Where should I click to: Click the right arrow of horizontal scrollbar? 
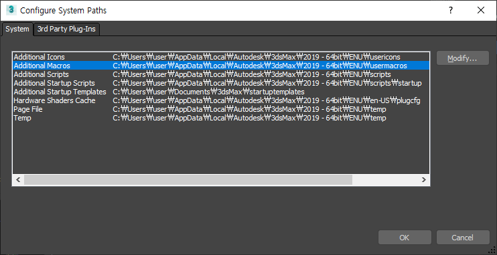coord(424,179)
